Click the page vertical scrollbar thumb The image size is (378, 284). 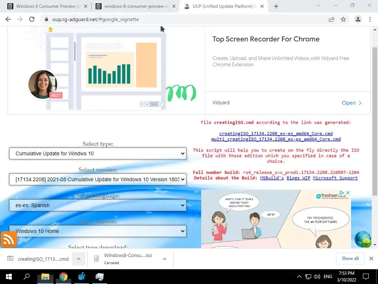click(x=375, y=121)
